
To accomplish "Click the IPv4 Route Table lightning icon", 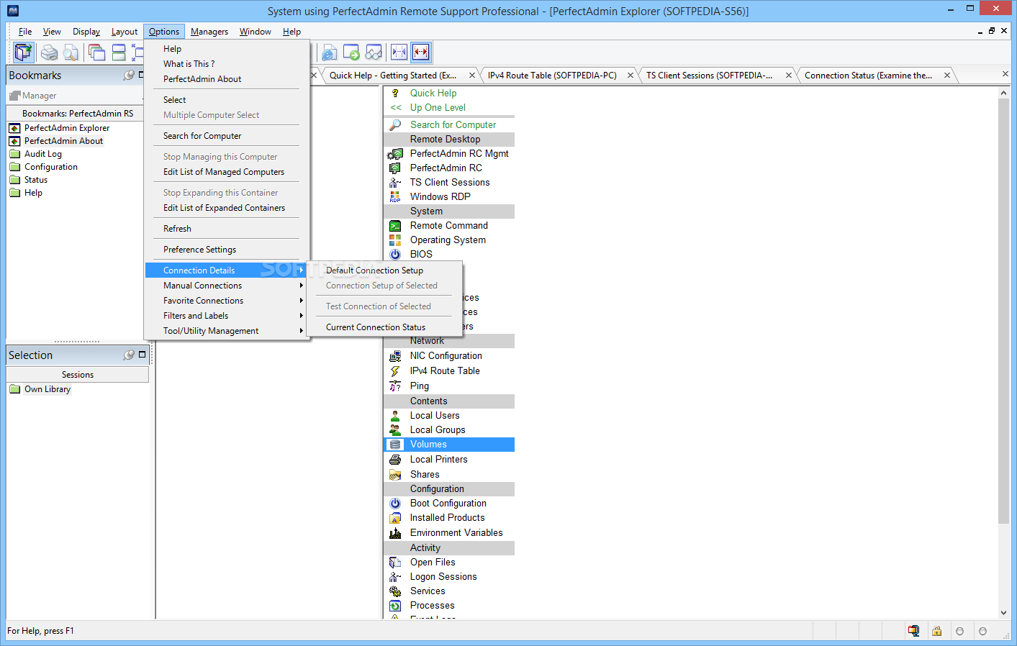I will [395, 371].
